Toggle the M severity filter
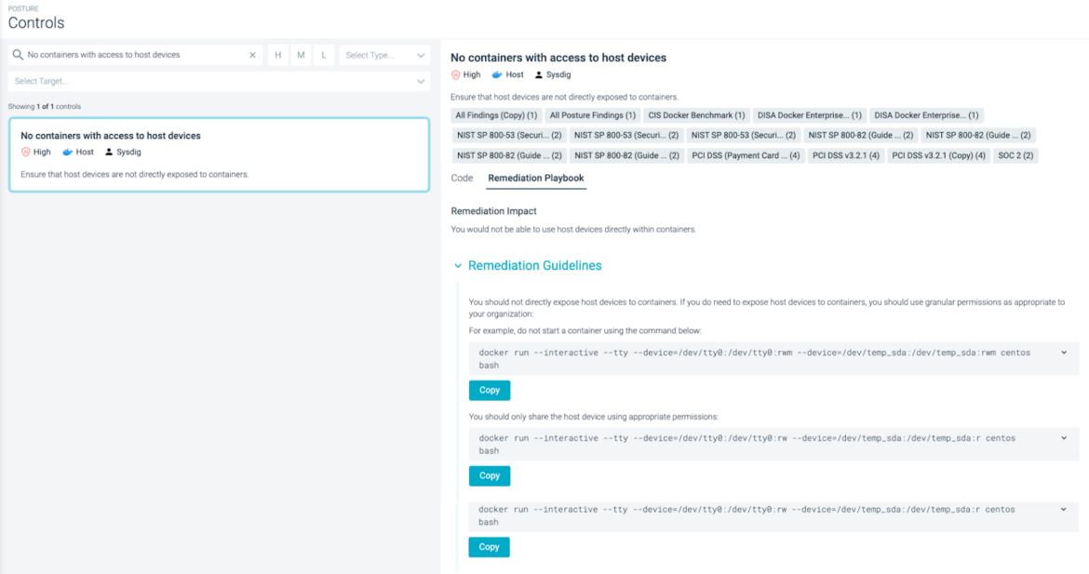1089x574 pixels. pos(301,55)
